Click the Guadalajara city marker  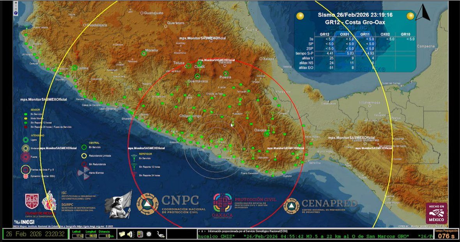85,25
